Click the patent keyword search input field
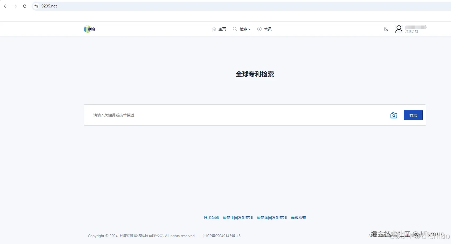Viewport: 451px width, 244px height. point(186,115)
